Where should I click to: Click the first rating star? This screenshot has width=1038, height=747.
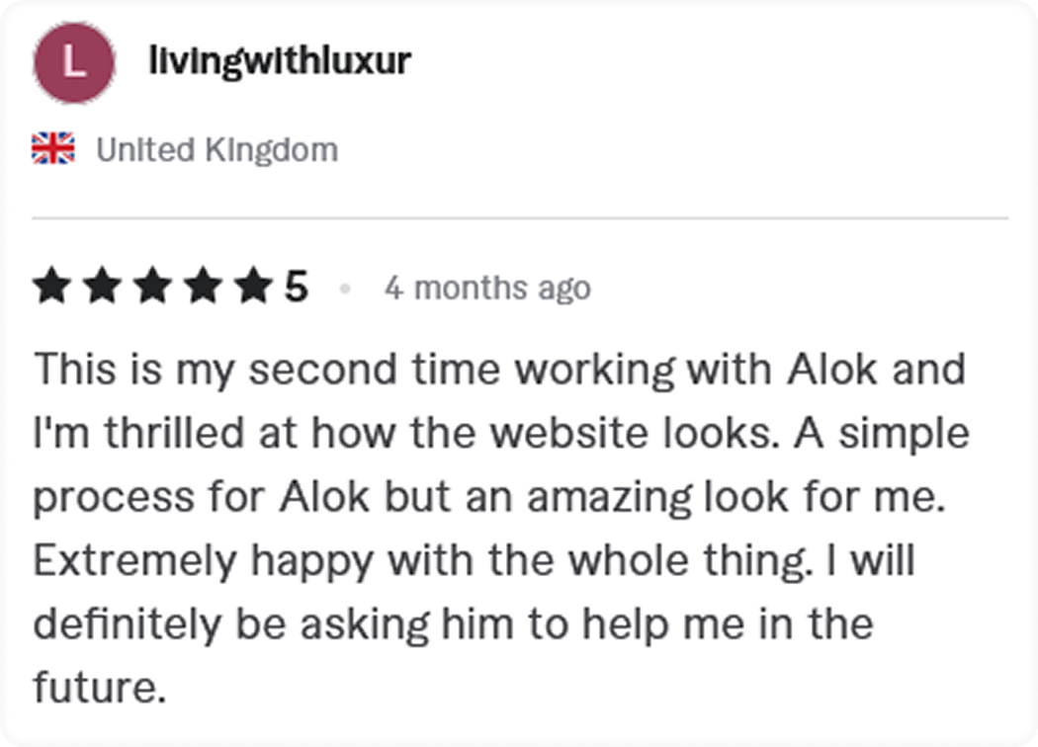point(52,288)
